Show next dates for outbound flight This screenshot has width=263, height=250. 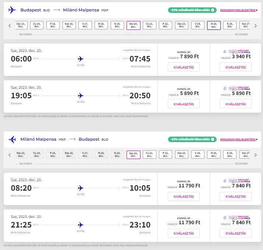tap(255, 26)
